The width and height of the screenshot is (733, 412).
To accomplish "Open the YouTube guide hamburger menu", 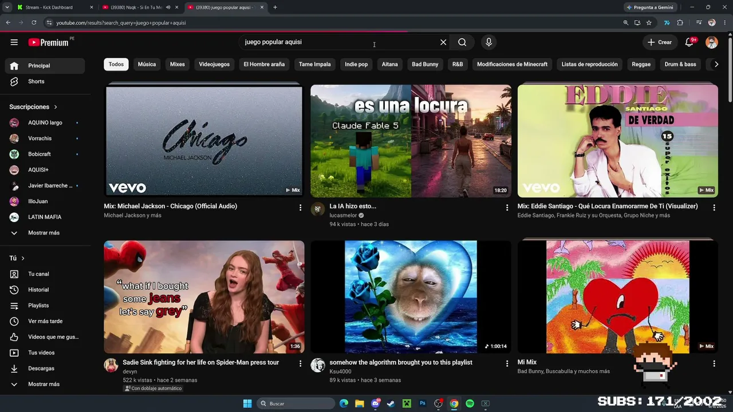I will 14,42.
